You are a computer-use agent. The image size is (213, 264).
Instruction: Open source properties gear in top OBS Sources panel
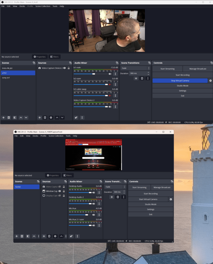pyautogui.click(x=51, y=117)
